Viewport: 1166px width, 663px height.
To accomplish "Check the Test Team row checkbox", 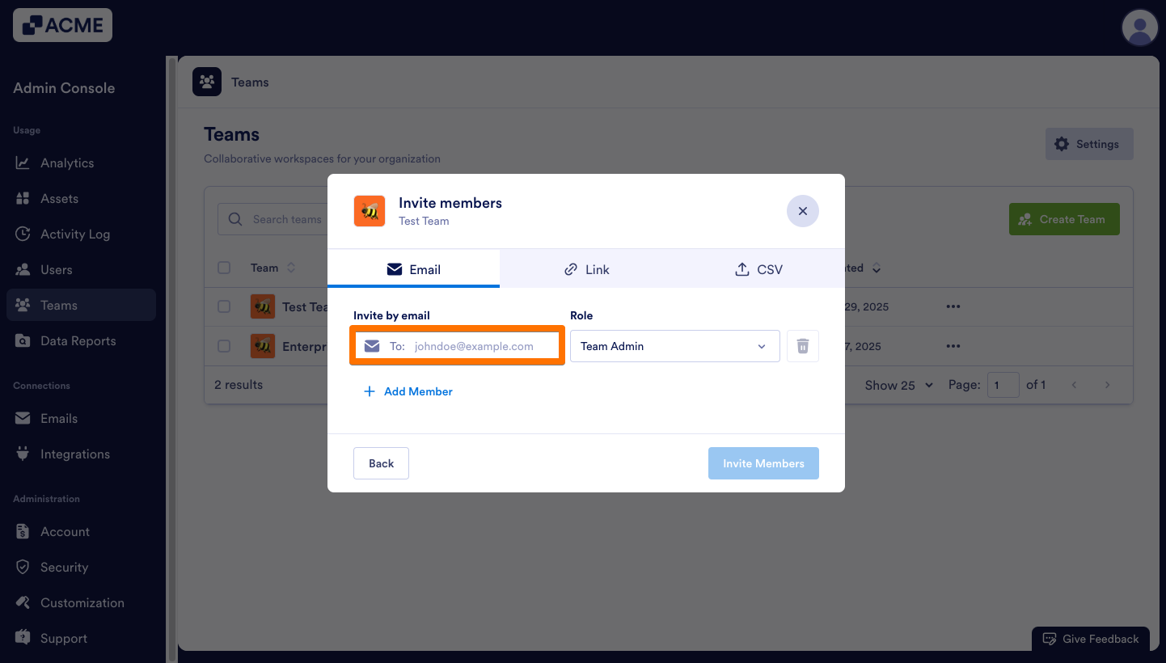I will click(x=224, y=306).
